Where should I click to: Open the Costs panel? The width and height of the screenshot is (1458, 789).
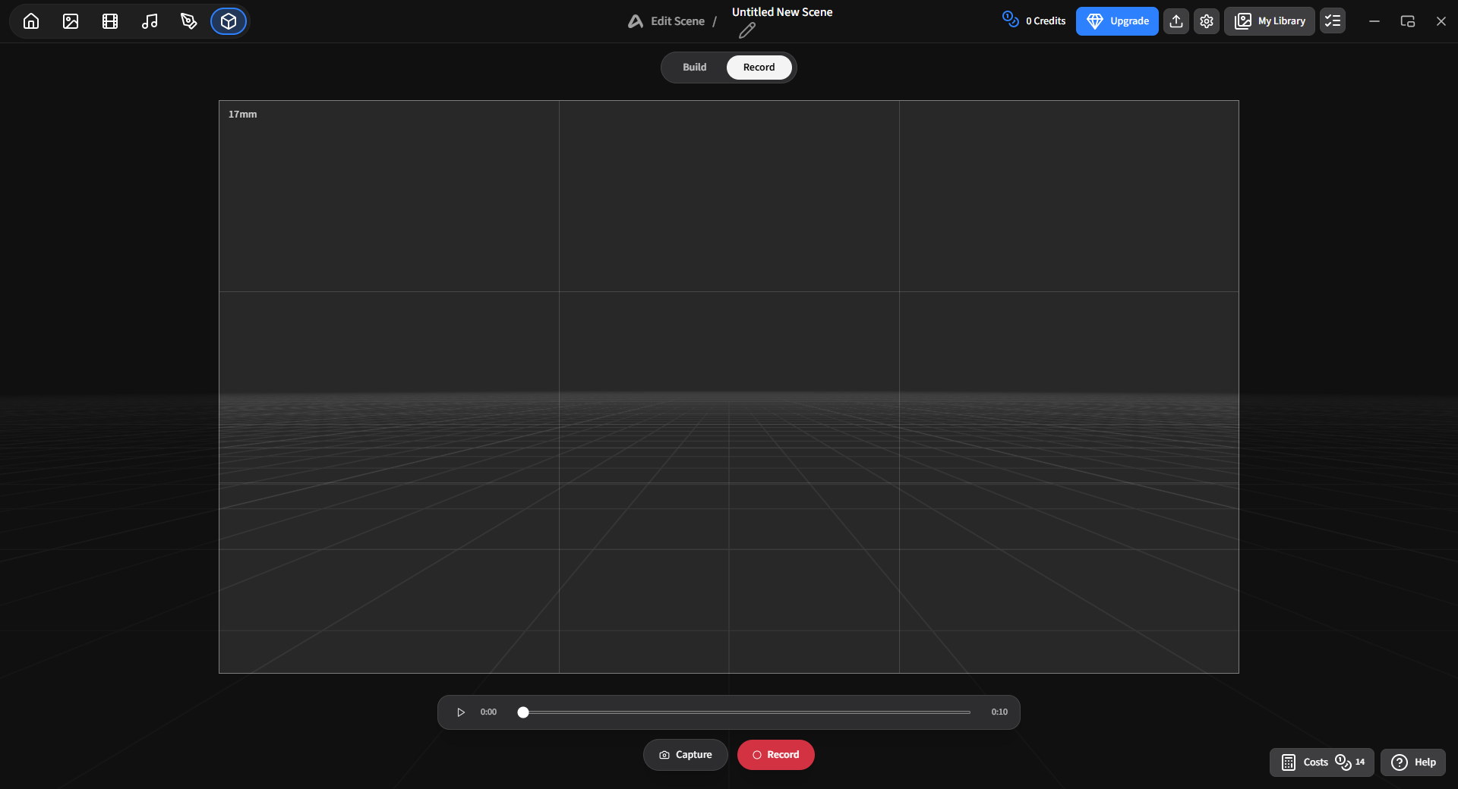pos(1322,762)
